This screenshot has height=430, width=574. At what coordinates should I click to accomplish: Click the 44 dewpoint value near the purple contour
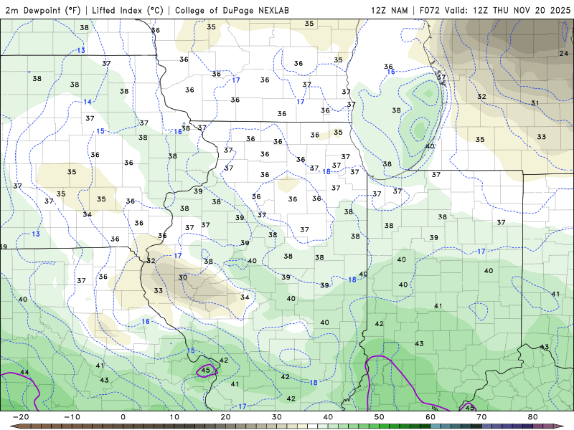point(24,372)
